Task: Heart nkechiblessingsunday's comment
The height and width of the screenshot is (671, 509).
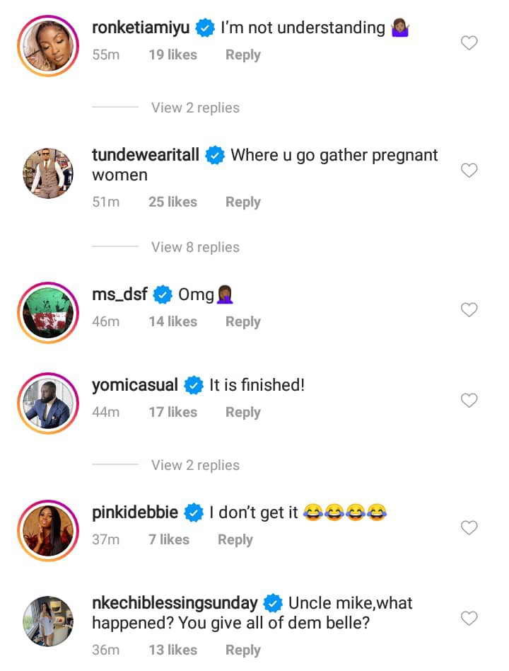Action: (x=469, y=619)
